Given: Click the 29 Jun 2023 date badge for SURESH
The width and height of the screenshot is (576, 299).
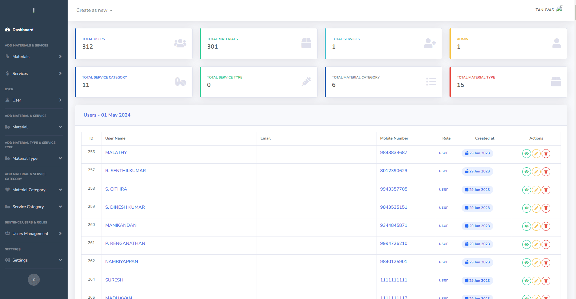Looking at the screenshot, I should (x=477, y=281).
